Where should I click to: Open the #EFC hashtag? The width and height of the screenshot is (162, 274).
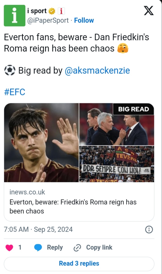tap(15, 92)
